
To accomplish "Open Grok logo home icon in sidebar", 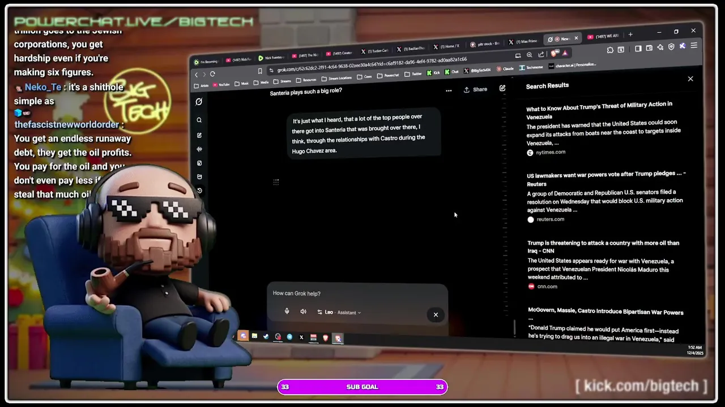I will coord(199,102).
